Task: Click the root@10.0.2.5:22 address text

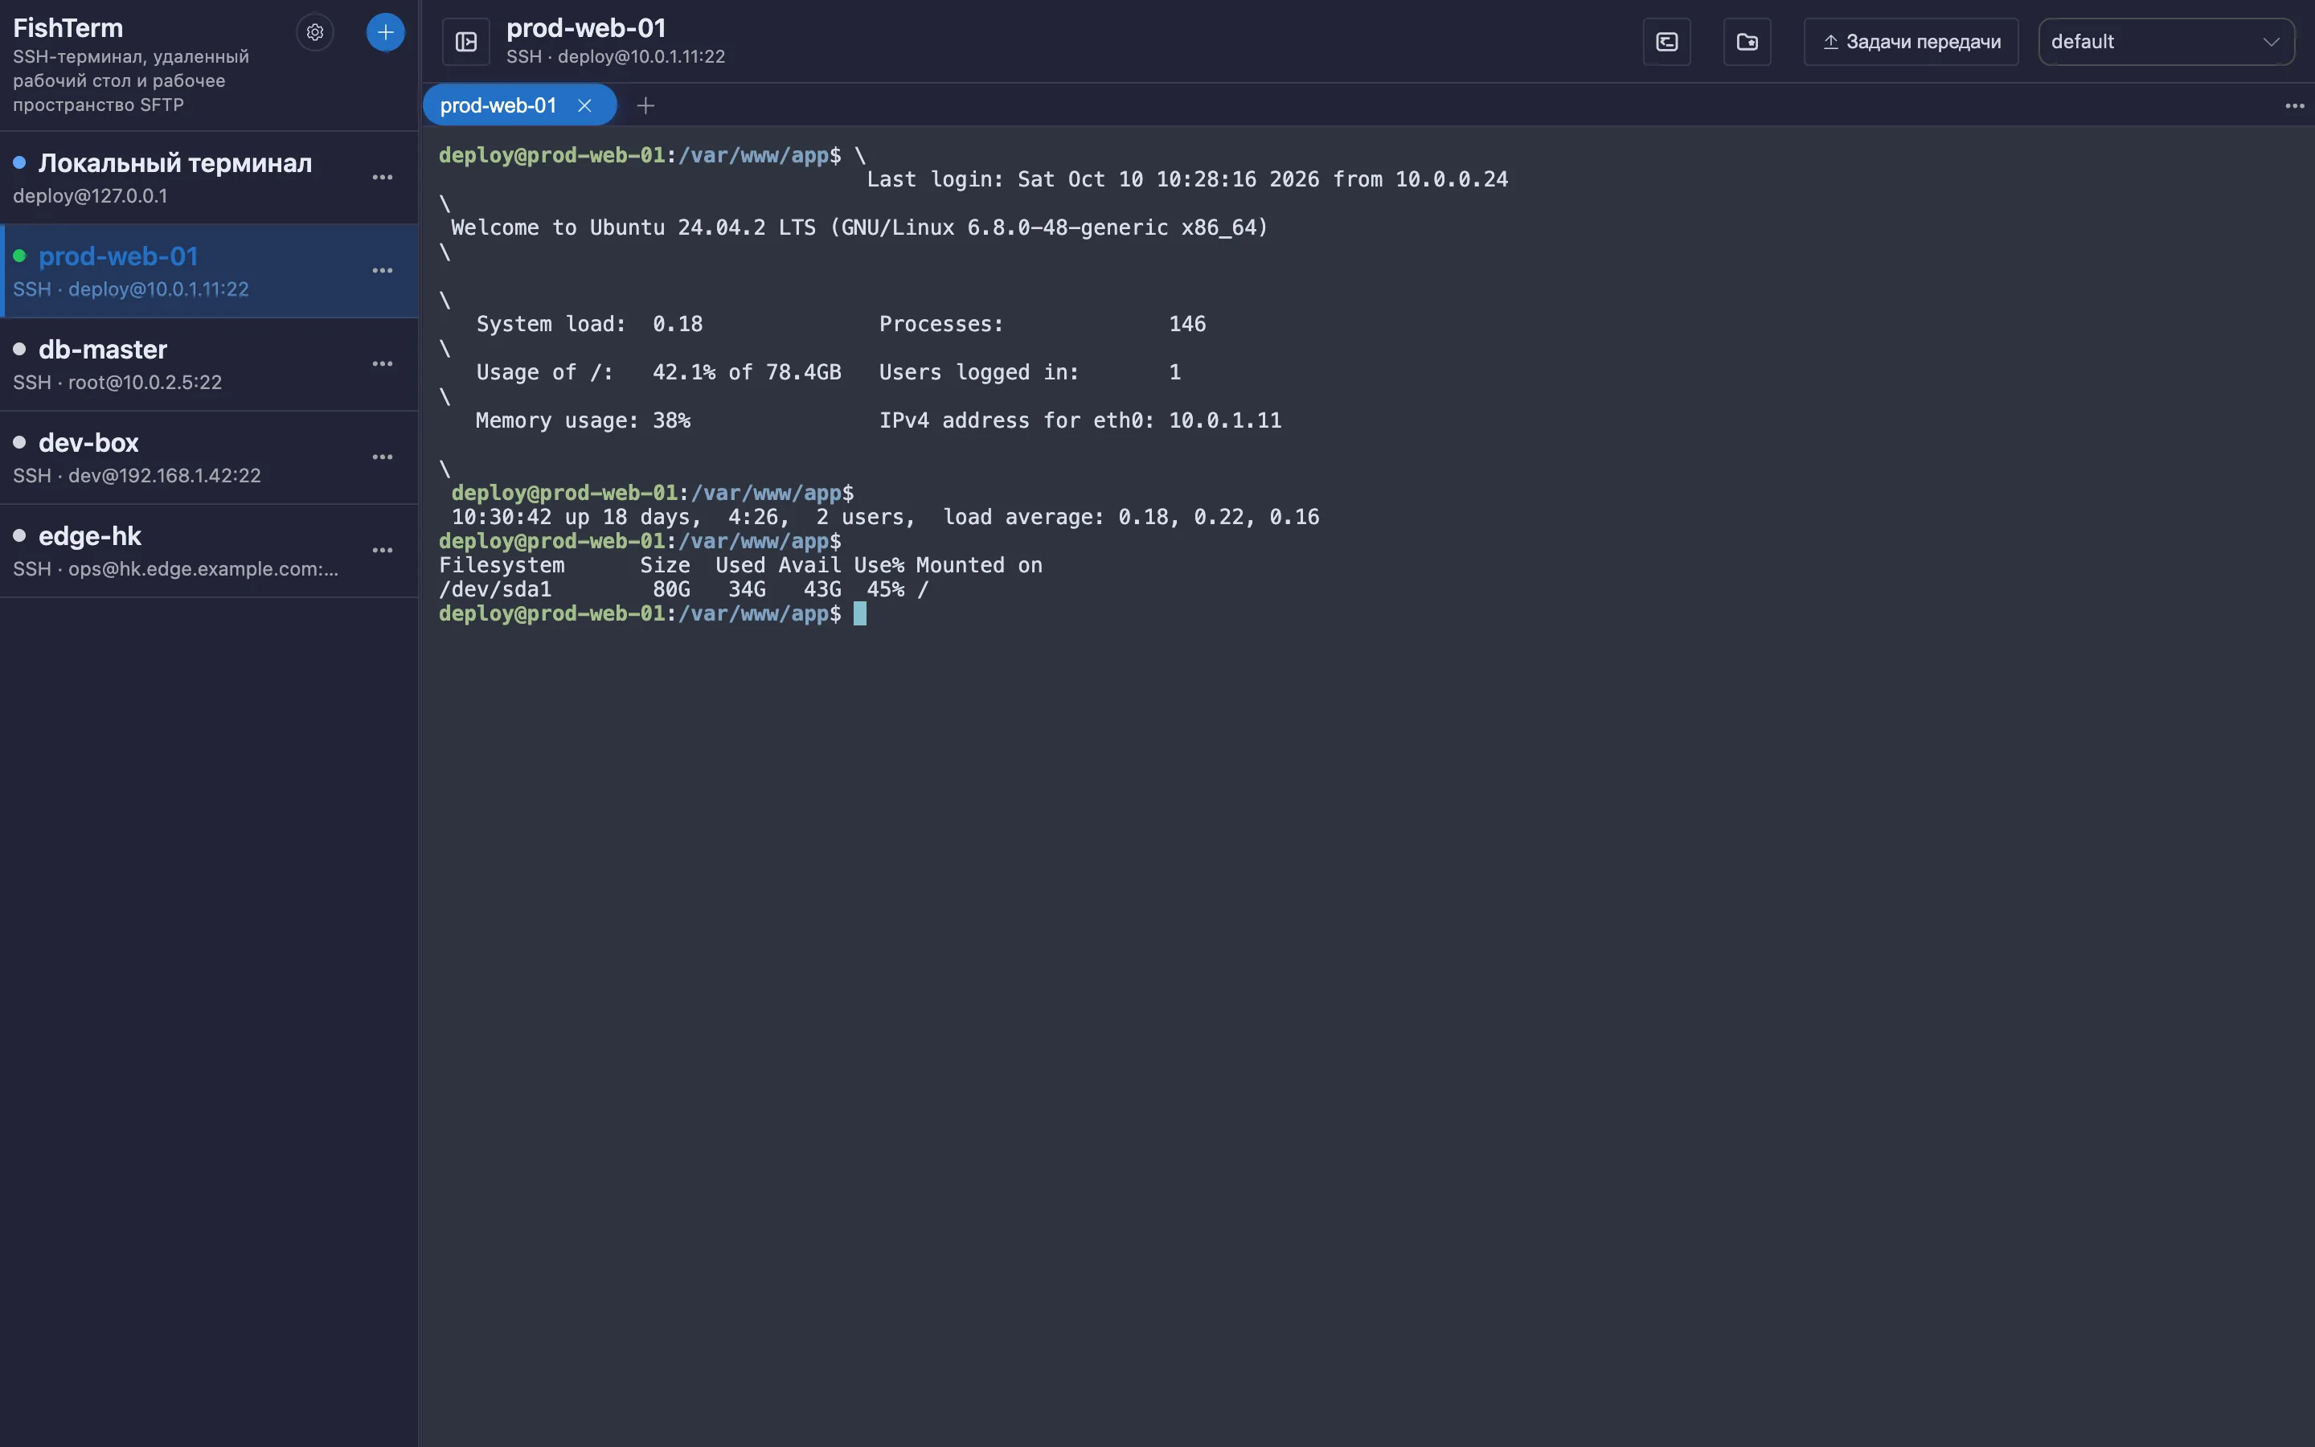Action: (145, 383)
